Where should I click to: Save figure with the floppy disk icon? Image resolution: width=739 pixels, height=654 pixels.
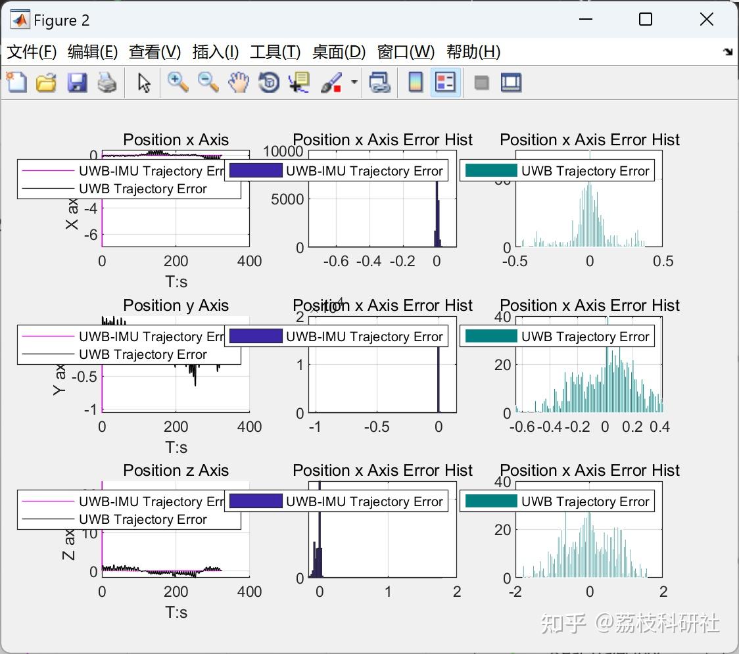[x=77, y=82]
